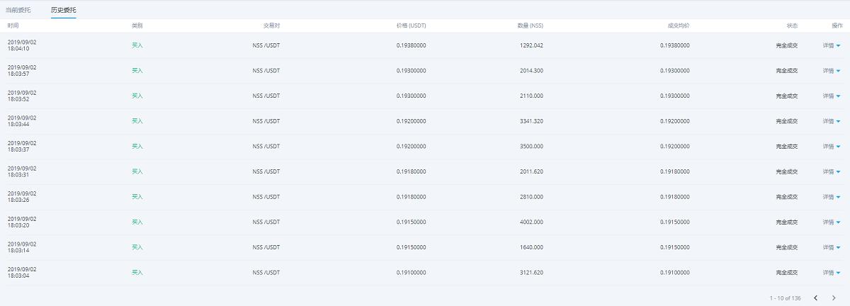Click 完全成交 status in 18:03:26 row
The height and width of the screenshot is (306, 850).
click(787, 197)
